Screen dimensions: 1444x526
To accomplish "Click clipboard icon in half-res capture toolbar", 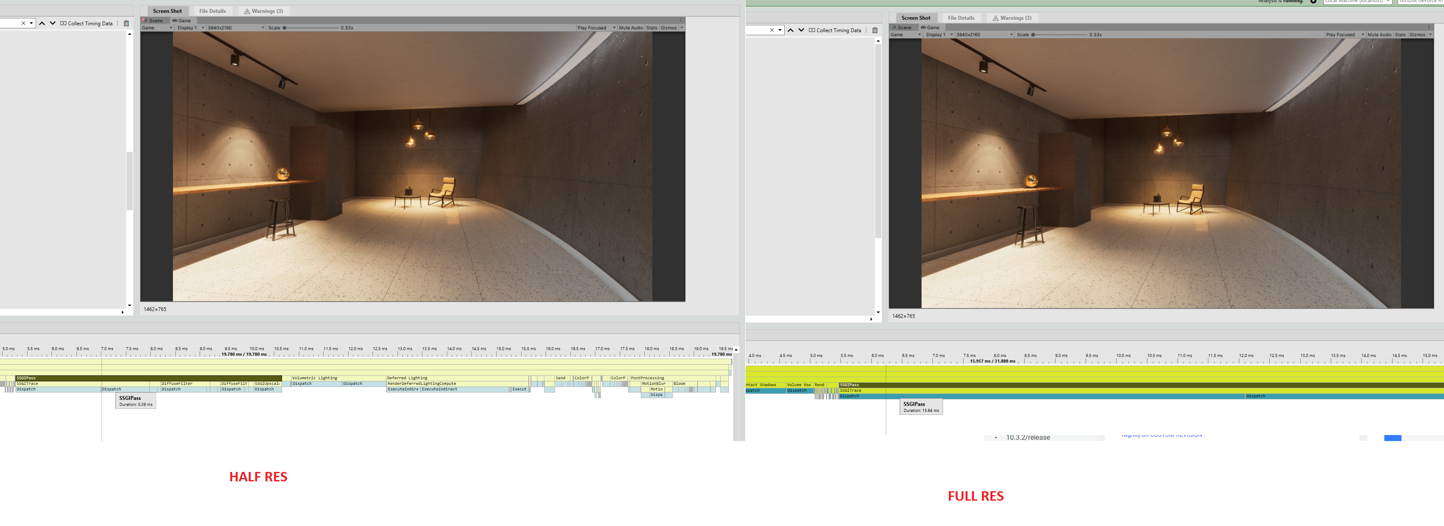I will tap(126, 24).
